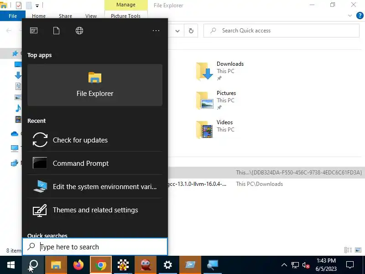The image size is (365, 274).
Task: Open the magnifier monitor app on taskbar
Action: (213, 265)
